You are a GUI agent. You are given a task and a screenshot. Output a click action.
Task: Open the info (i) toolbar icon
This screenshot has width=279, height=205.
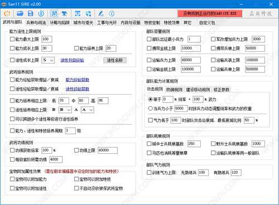coord(112,13)
